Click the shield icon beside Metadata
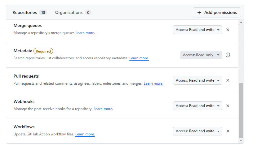Viewport: 257px width, 149px height. coord(228,55)
